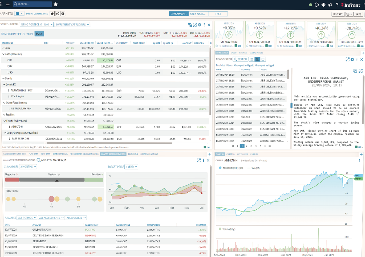Open the apps grid menu

click(1, 4)
